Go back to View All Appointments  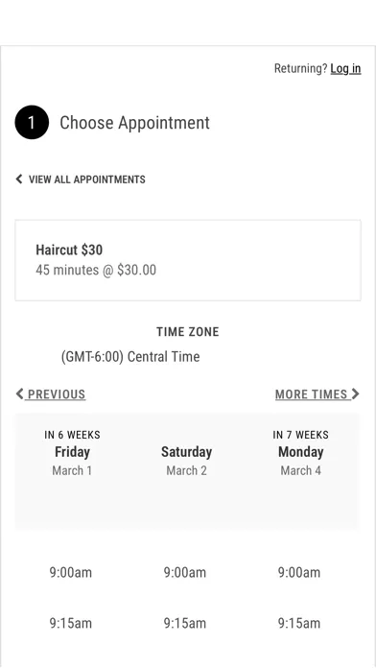(81, 179)
